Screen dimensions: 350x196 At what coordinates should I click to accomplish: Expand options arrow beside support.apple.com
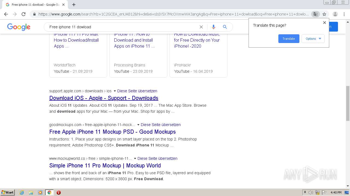pos(115,91)
